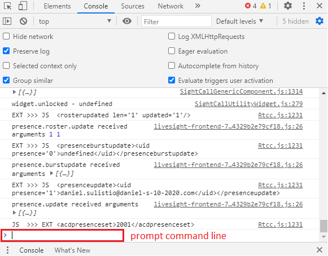Open errors count indicator showing 4
Viewport: 328px width, 256px height.
coord(251,6)
